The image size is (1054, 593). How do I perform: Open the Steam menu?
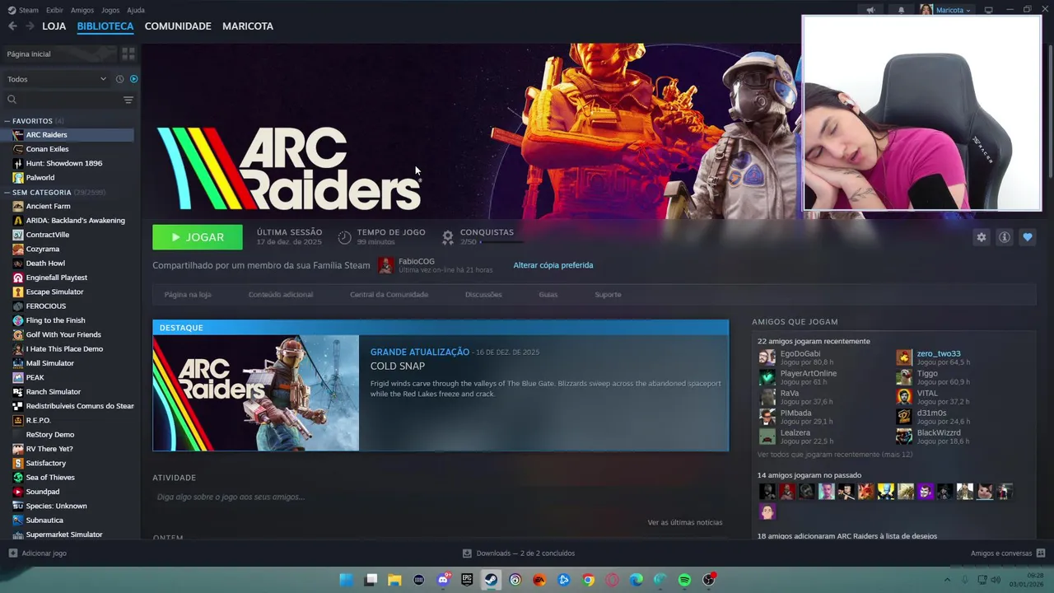click(x=23, y=10)
